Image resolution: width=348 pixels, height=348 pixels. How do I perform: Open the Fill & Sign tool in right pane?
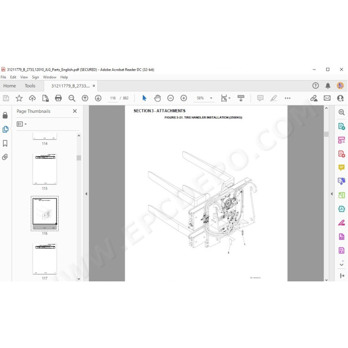tap(342, 223)
